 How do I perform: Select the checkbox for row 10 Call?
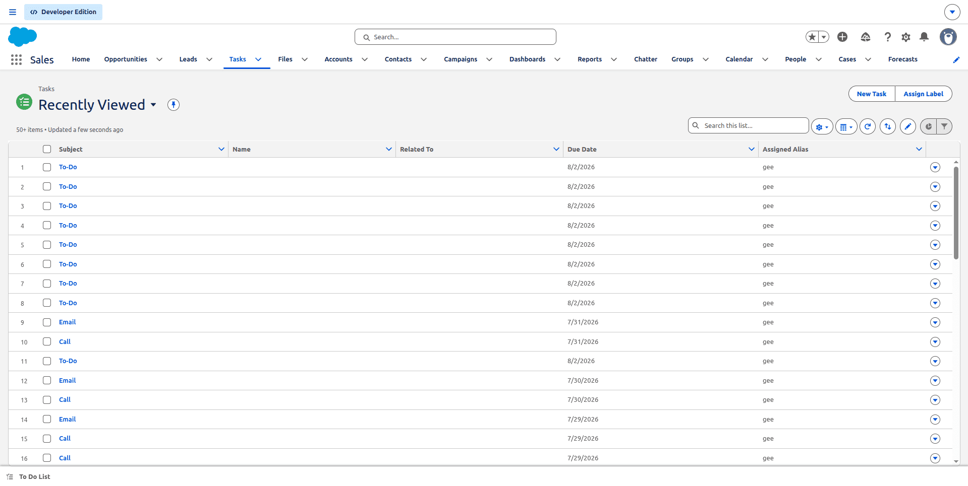coord(47,341)
